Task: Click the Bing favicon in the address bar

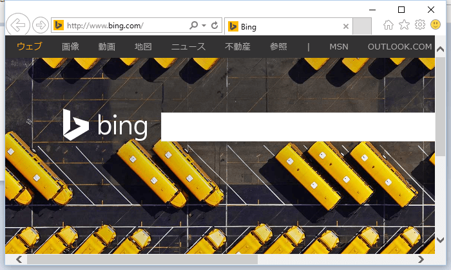Action: (x=59, y=25)
